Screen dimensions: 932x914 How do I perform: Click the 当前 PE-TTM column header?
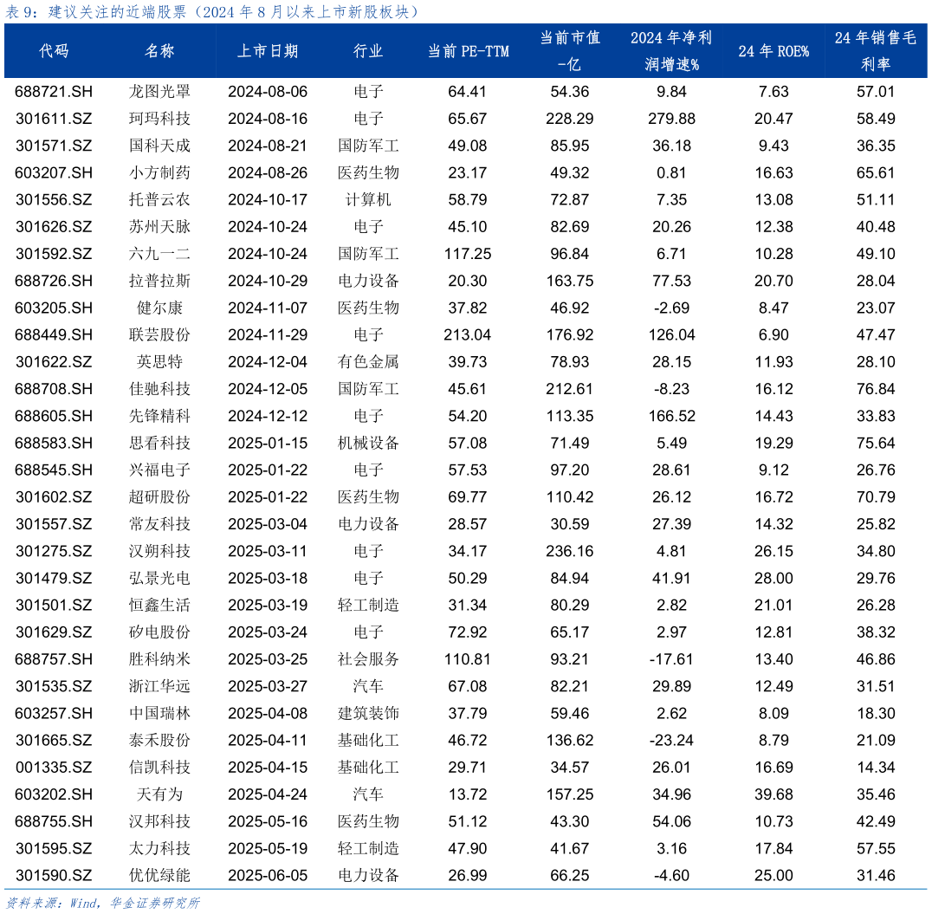(x=468, y=51)
